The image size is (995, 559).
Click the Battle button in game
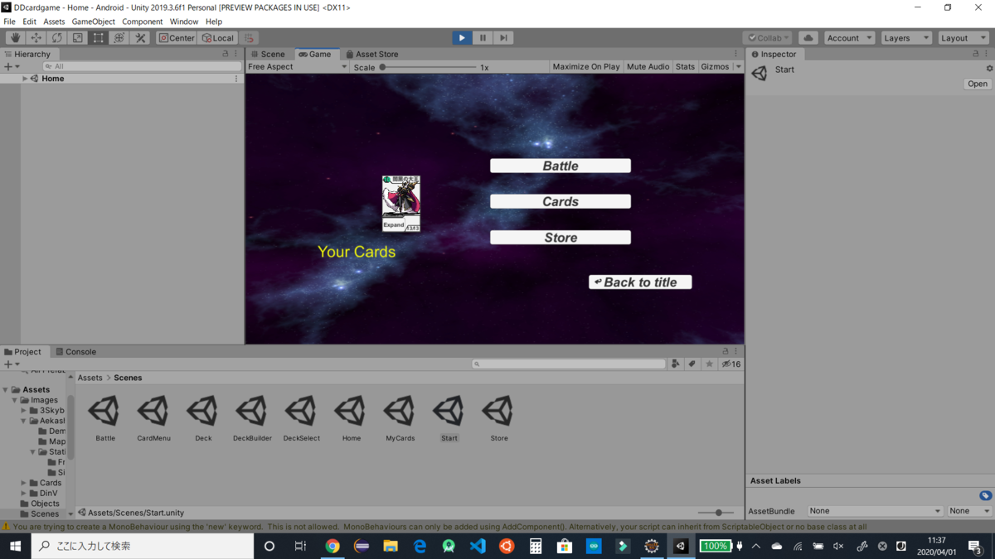(561, 166)
